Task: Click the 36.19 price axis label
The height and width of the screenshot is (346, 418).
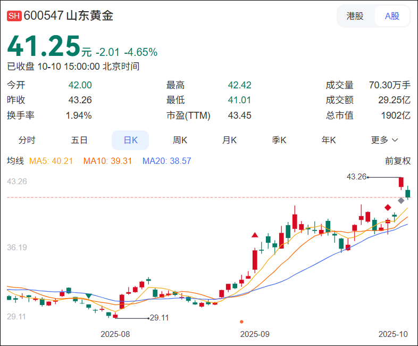Action: [x=17, y=248]
